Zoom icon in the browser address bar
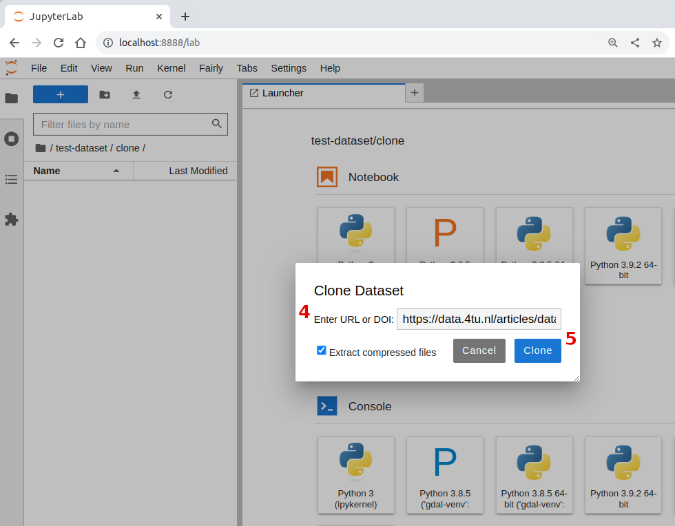Screen dimensions: 675x526 point(612,43)
